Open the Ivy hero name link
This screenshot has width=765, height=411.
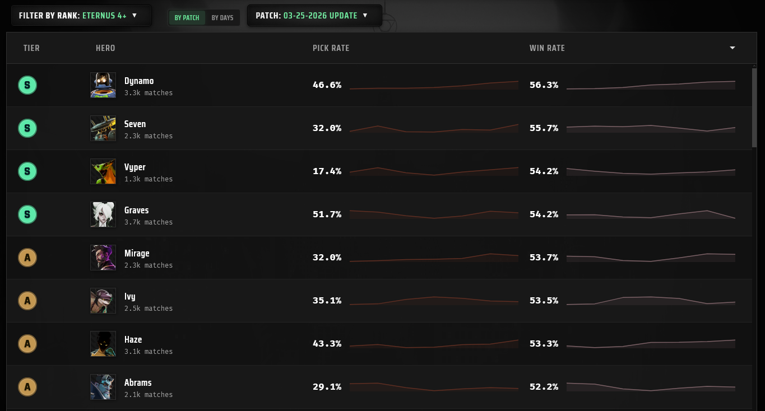(129, 296)
